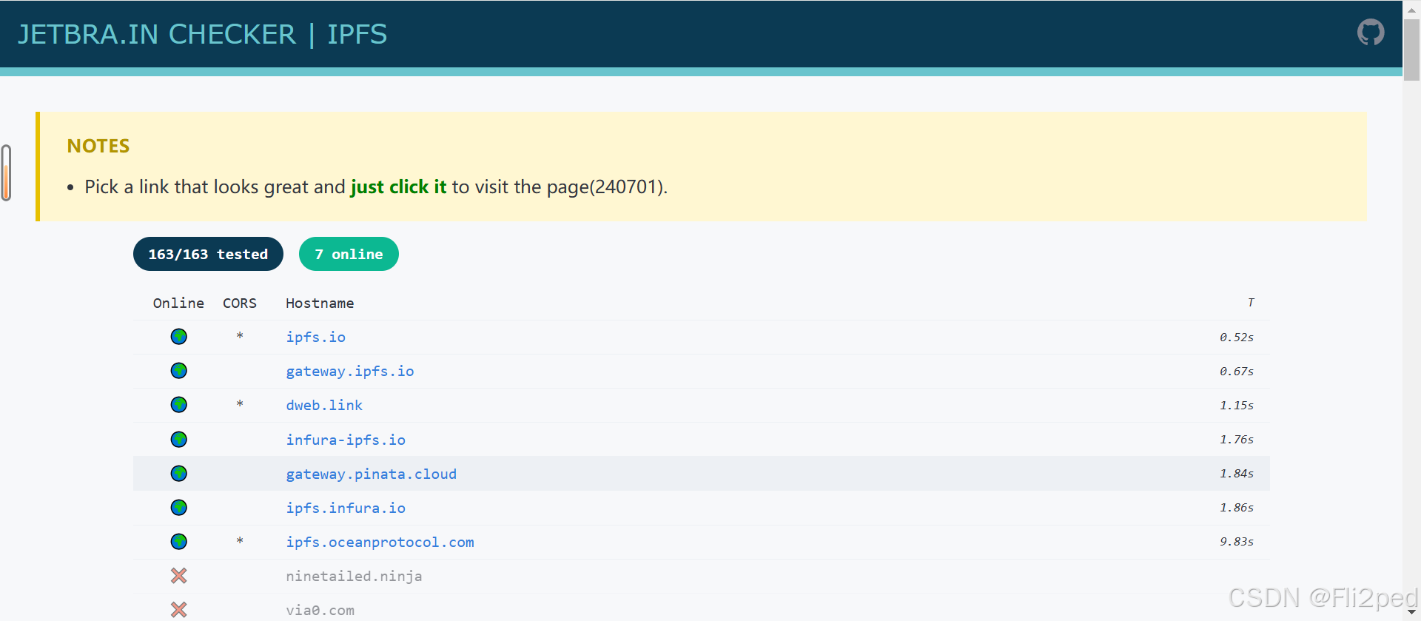Click the globe icon beside gateway.ipfs.io
The width and height of the screenshot is (1421, 621).
pos(179,371)
